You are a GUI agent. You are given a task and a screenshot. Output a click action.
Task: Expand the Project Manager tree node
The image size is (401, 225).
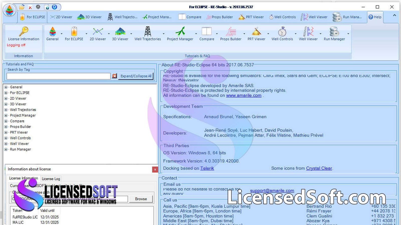click(6, 115)
